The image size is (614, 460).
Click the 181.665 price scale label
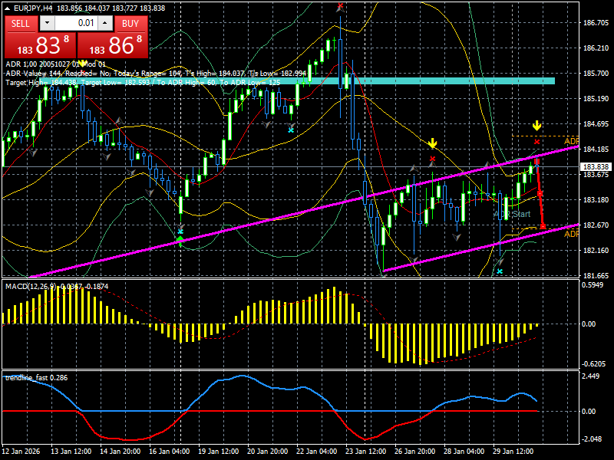coord(596,276)
